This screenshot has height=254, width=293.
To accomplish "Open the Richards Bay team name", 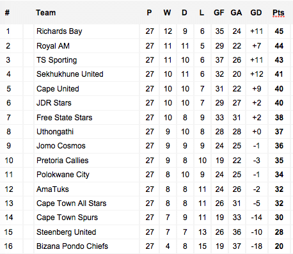I will click(x=59, y=31).
